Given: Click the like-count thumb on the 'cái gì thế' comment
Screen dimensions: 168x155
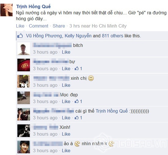Looking at the screenshot, I should pos(77,118).
